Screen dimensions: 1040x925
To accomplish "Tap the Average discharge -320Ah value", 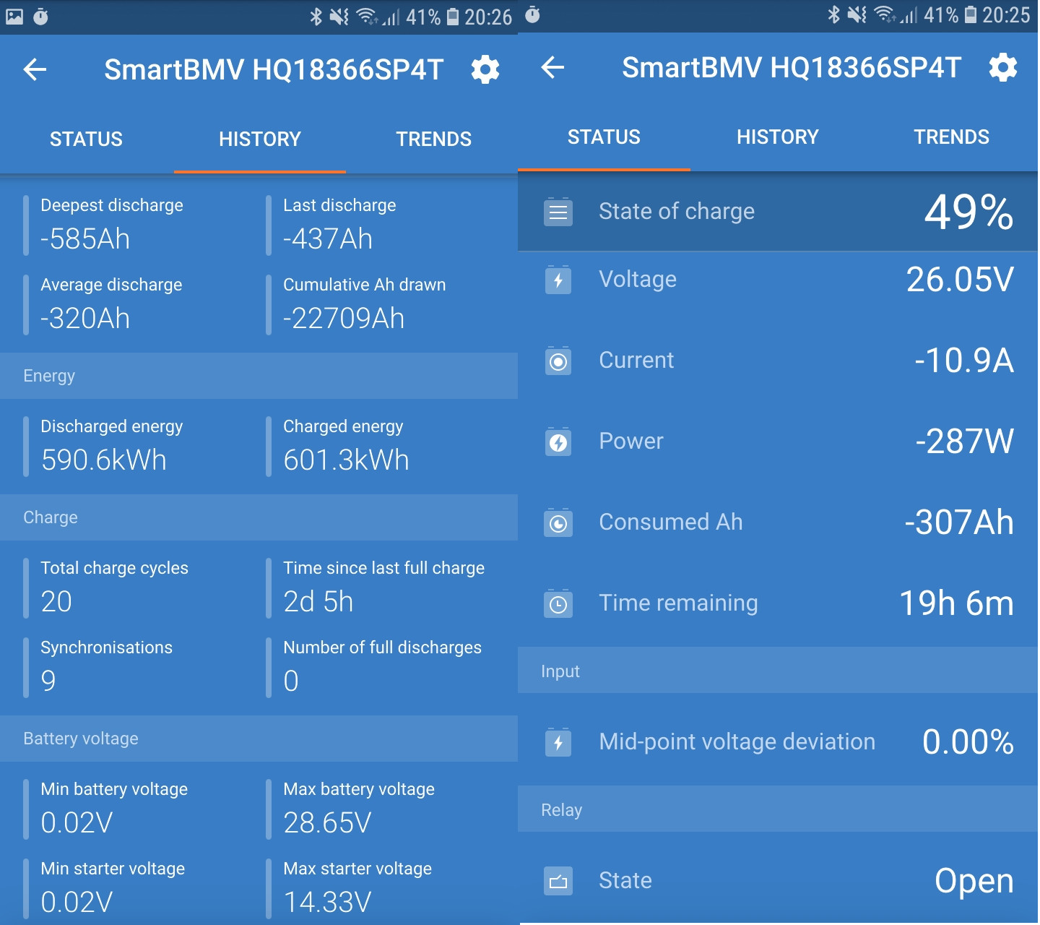I will click(x=85, y=319).
